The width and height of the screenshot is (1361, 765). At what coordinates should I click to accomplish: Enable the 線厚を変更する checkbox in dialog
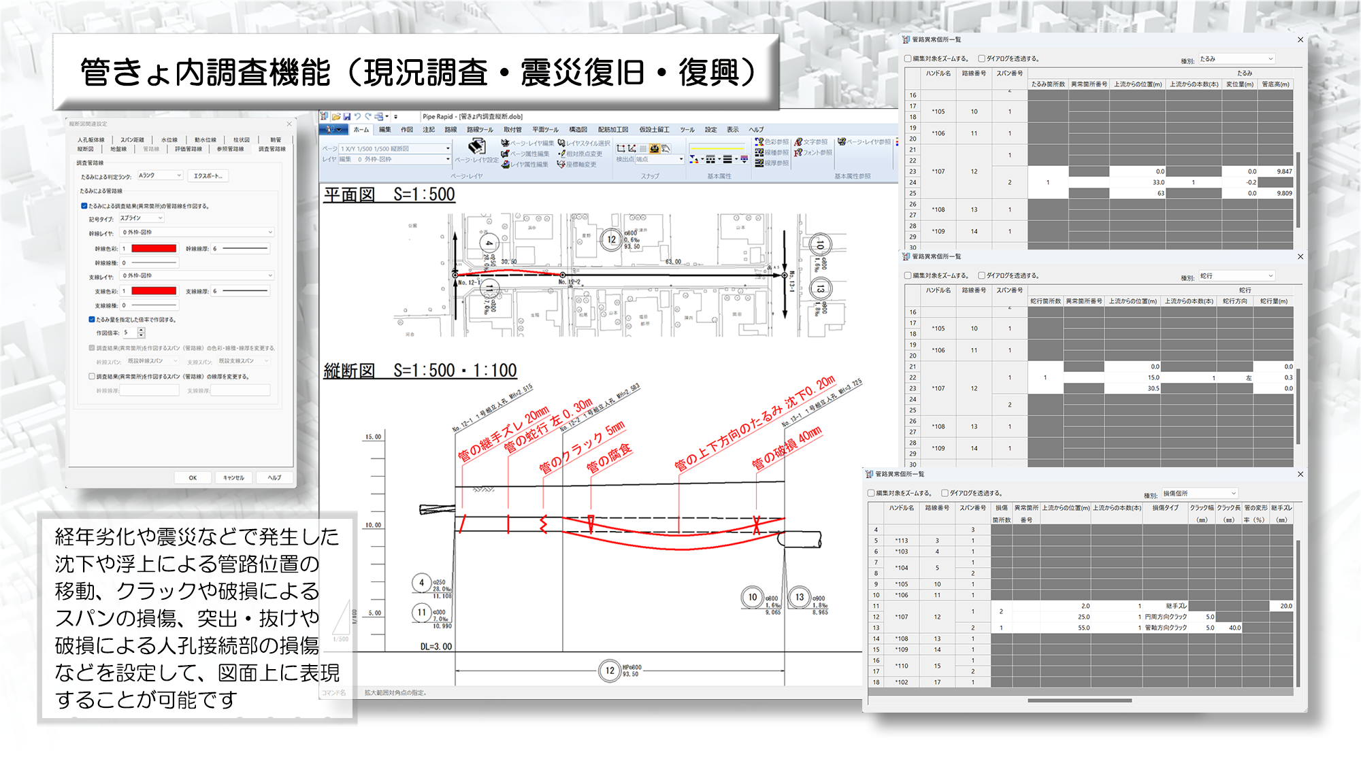92,376
